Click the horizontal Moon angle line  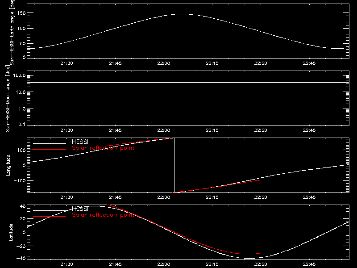point(188,82)
